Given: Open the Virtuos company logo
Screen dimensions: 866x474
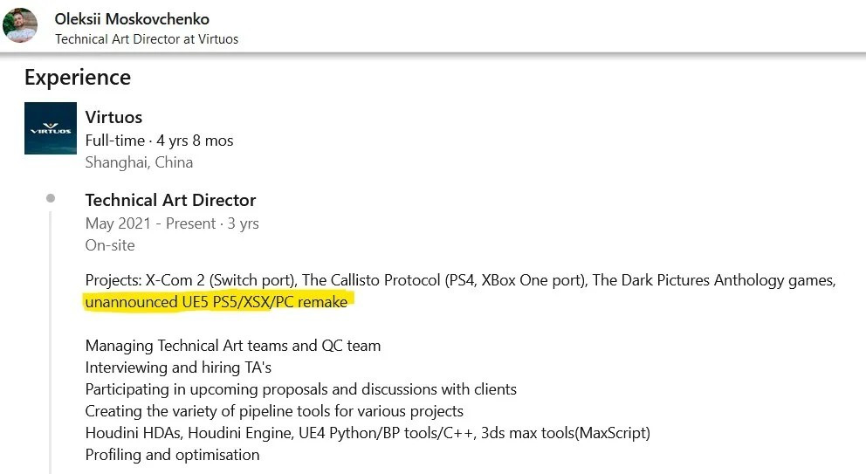Looking at the screenshot, I should click(50, 128).
